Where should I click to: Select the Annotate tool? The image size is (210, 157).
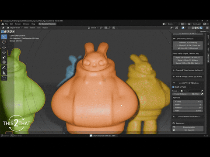click(4, 68)
